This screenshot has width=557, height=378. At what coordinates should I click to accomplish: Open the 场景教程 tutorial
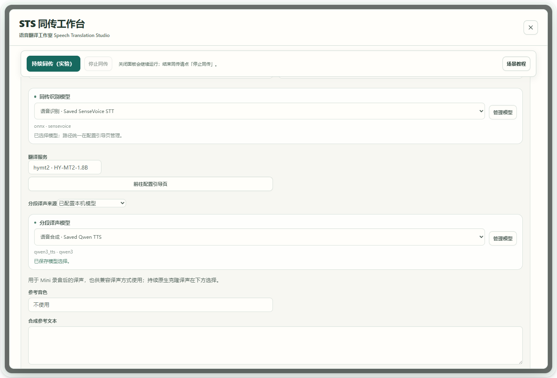(x=516, y=64)
